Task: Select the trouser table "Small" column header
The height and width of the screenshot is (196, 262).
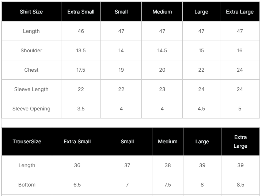Action: [x=127, y=142]
